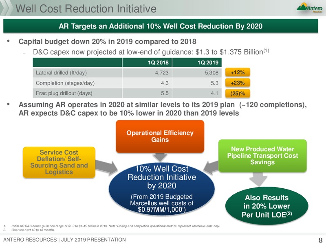Click the gray arrow from Service Cost box
Image resolution: width=326 pixels, height=244 pixels.
[106, 167]
